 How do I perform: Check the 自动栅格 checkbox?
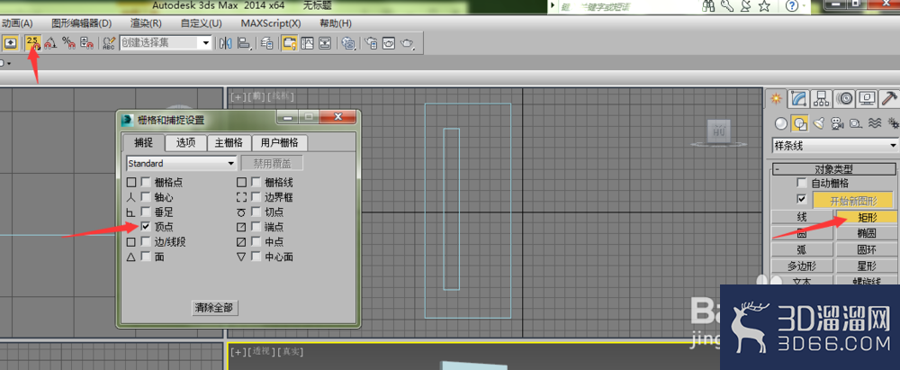pos(802,184)
